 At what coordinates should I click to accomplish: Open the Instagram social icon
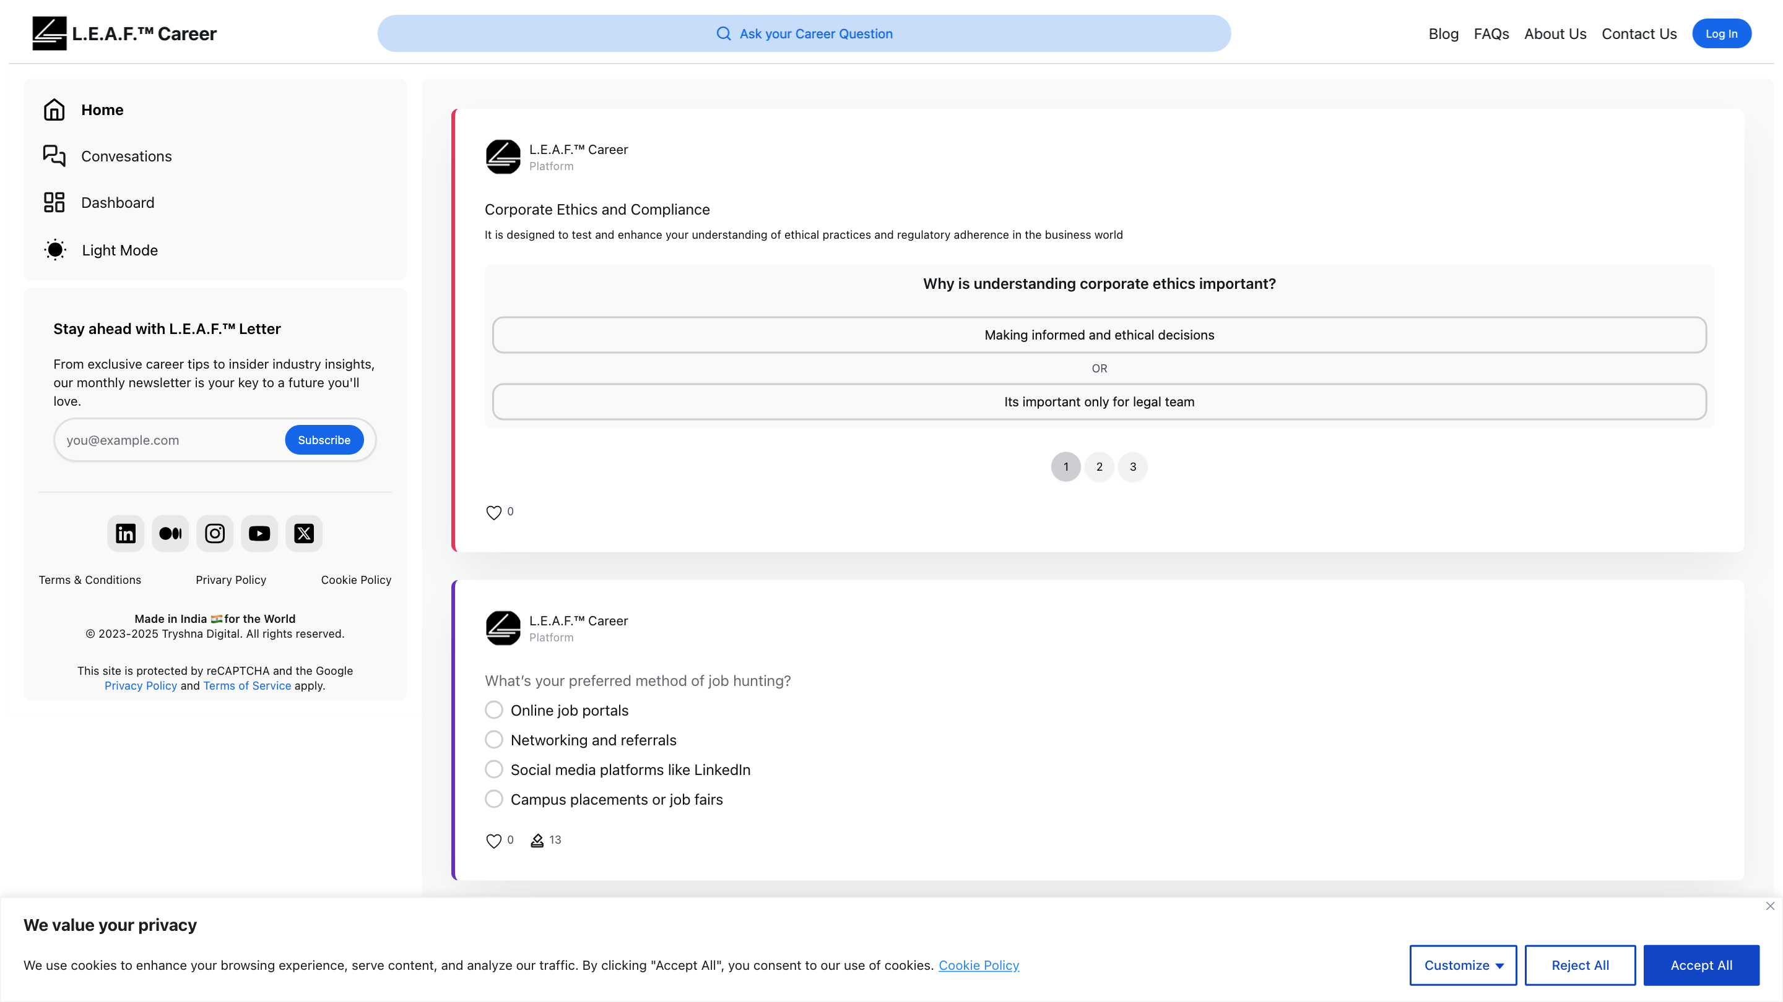pyautogui.click(x=215, y=533)
